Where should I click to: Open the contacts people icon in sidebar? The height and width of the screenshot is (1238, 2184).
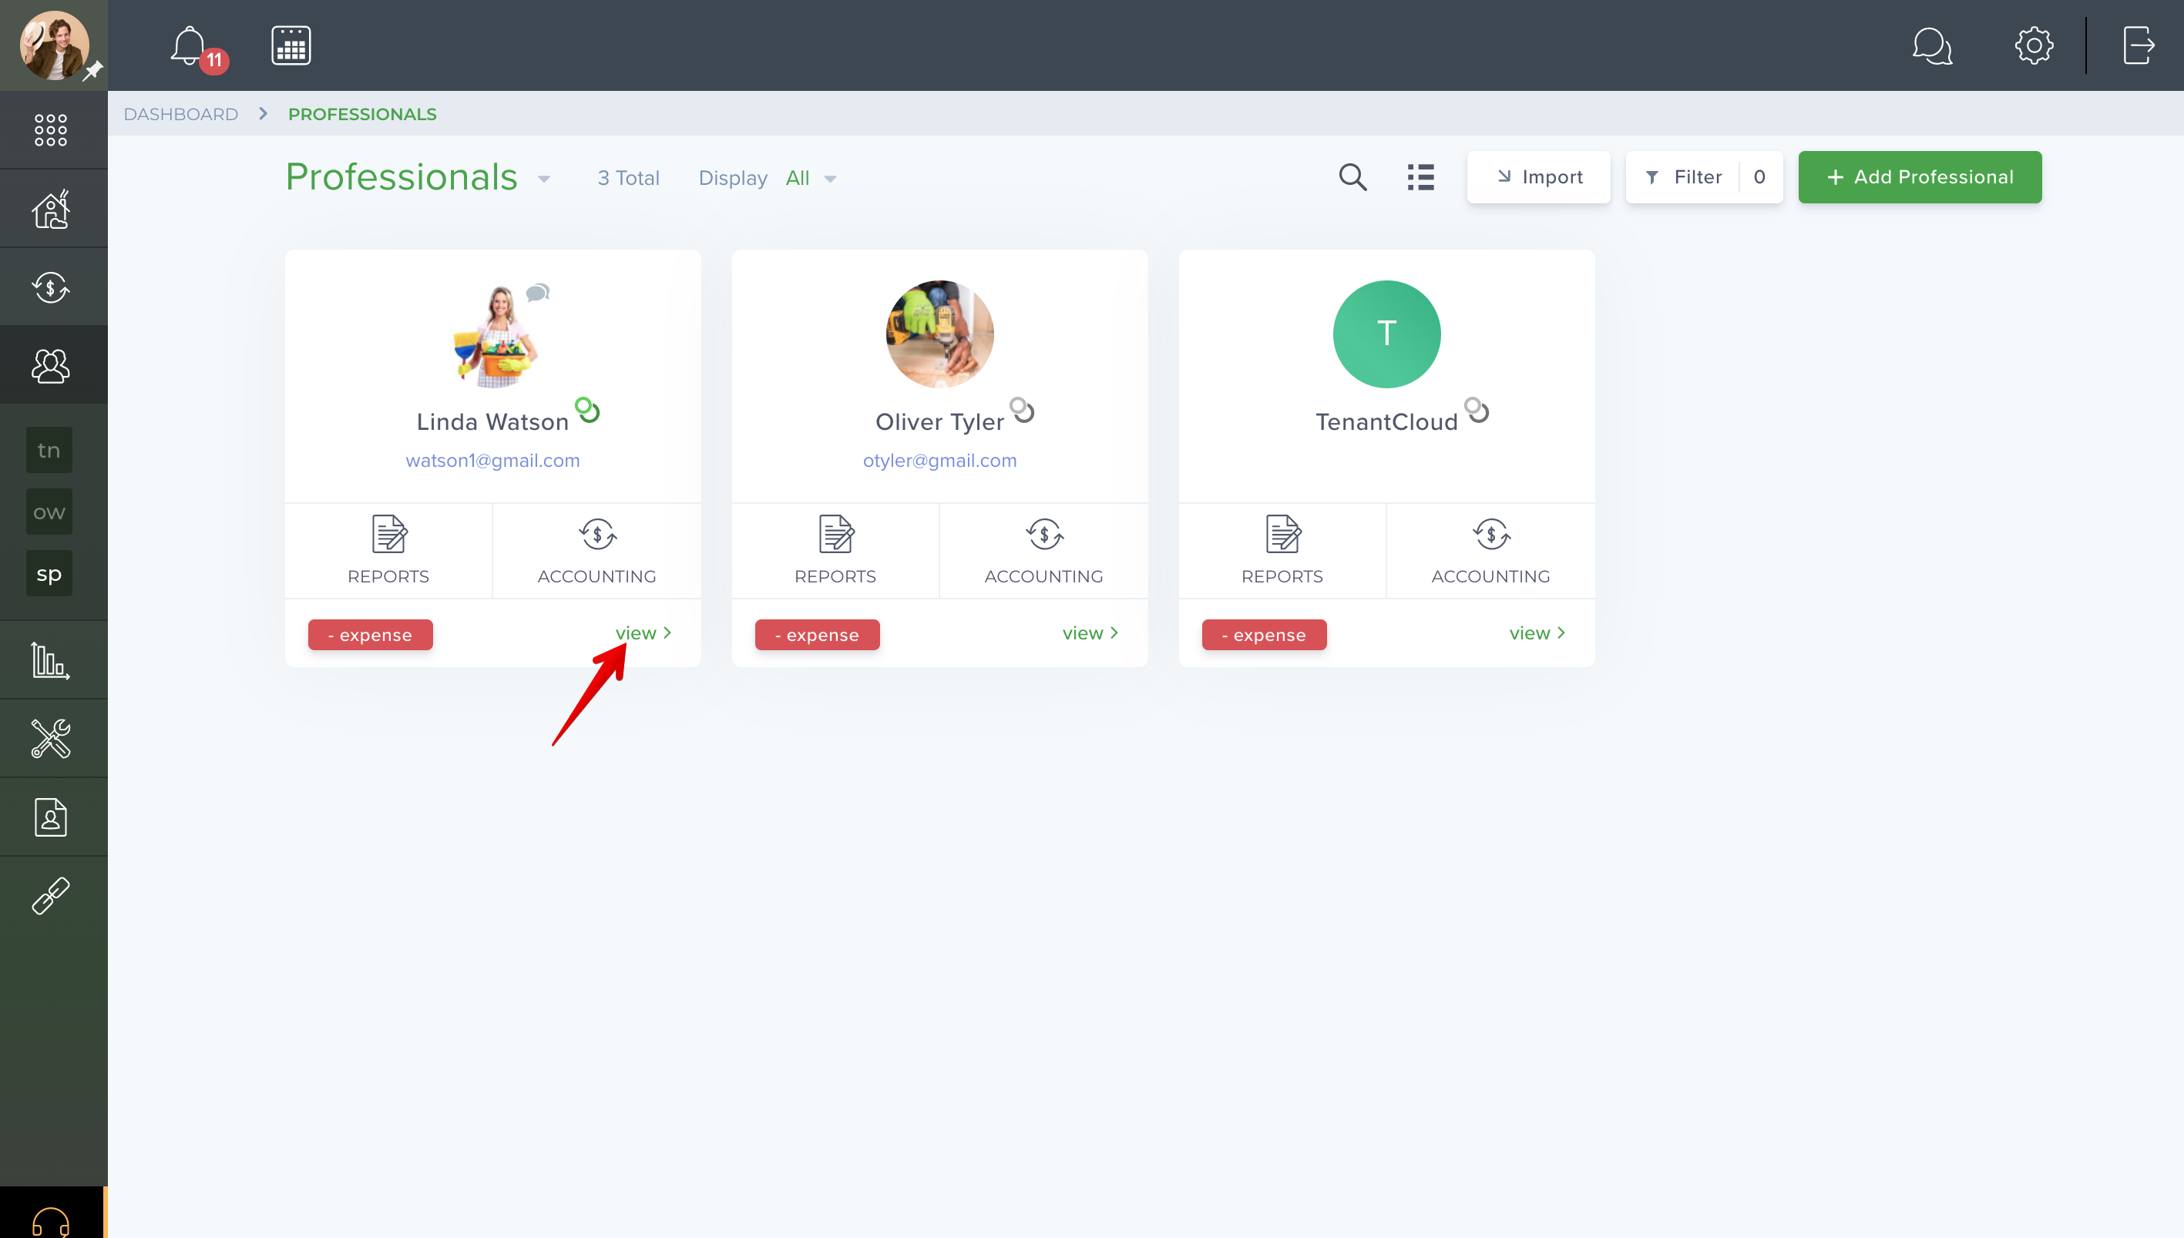click(51, 366)
